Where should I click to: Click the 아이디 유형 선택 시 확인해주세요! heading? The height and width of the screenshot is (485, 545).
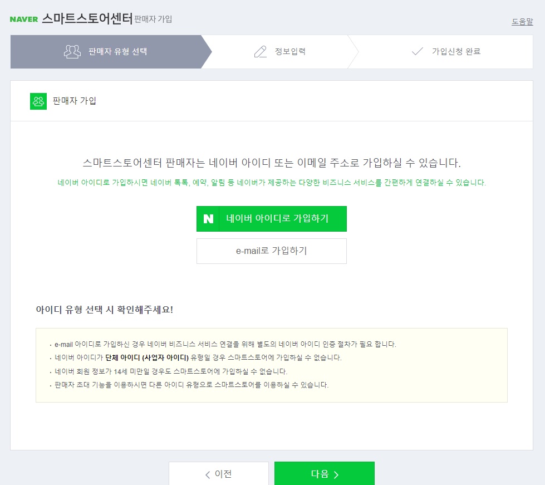pyautogui.click(x=104, y=310)
